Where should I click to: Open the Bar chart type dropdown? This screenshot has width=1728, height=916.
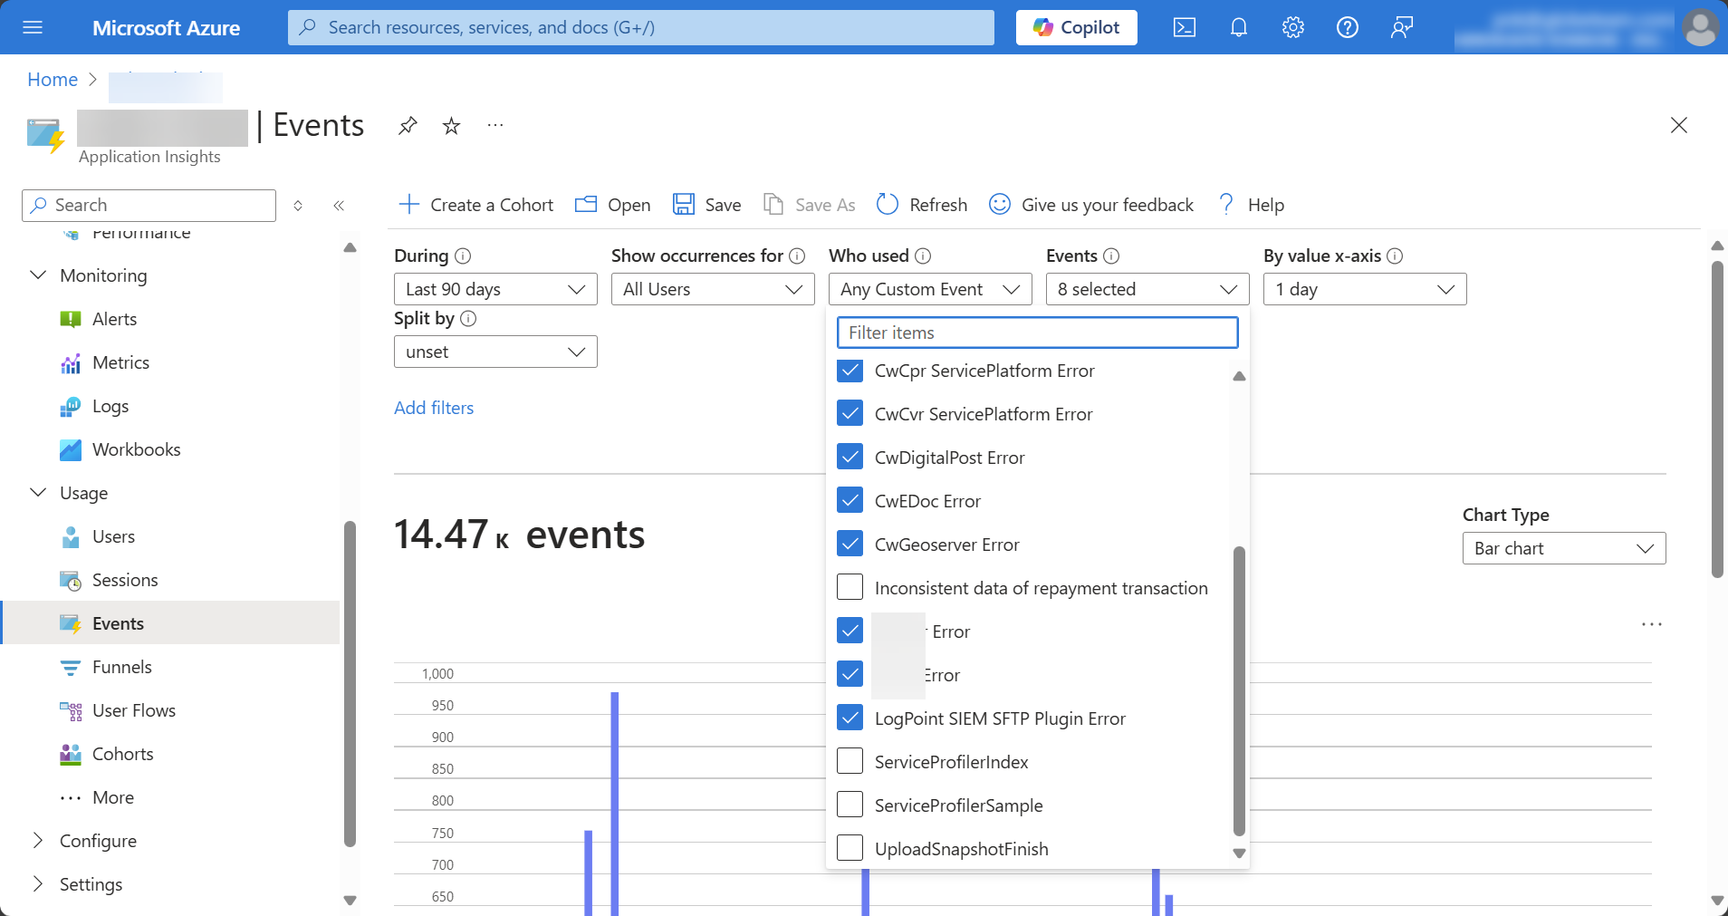coord(1563,548)
